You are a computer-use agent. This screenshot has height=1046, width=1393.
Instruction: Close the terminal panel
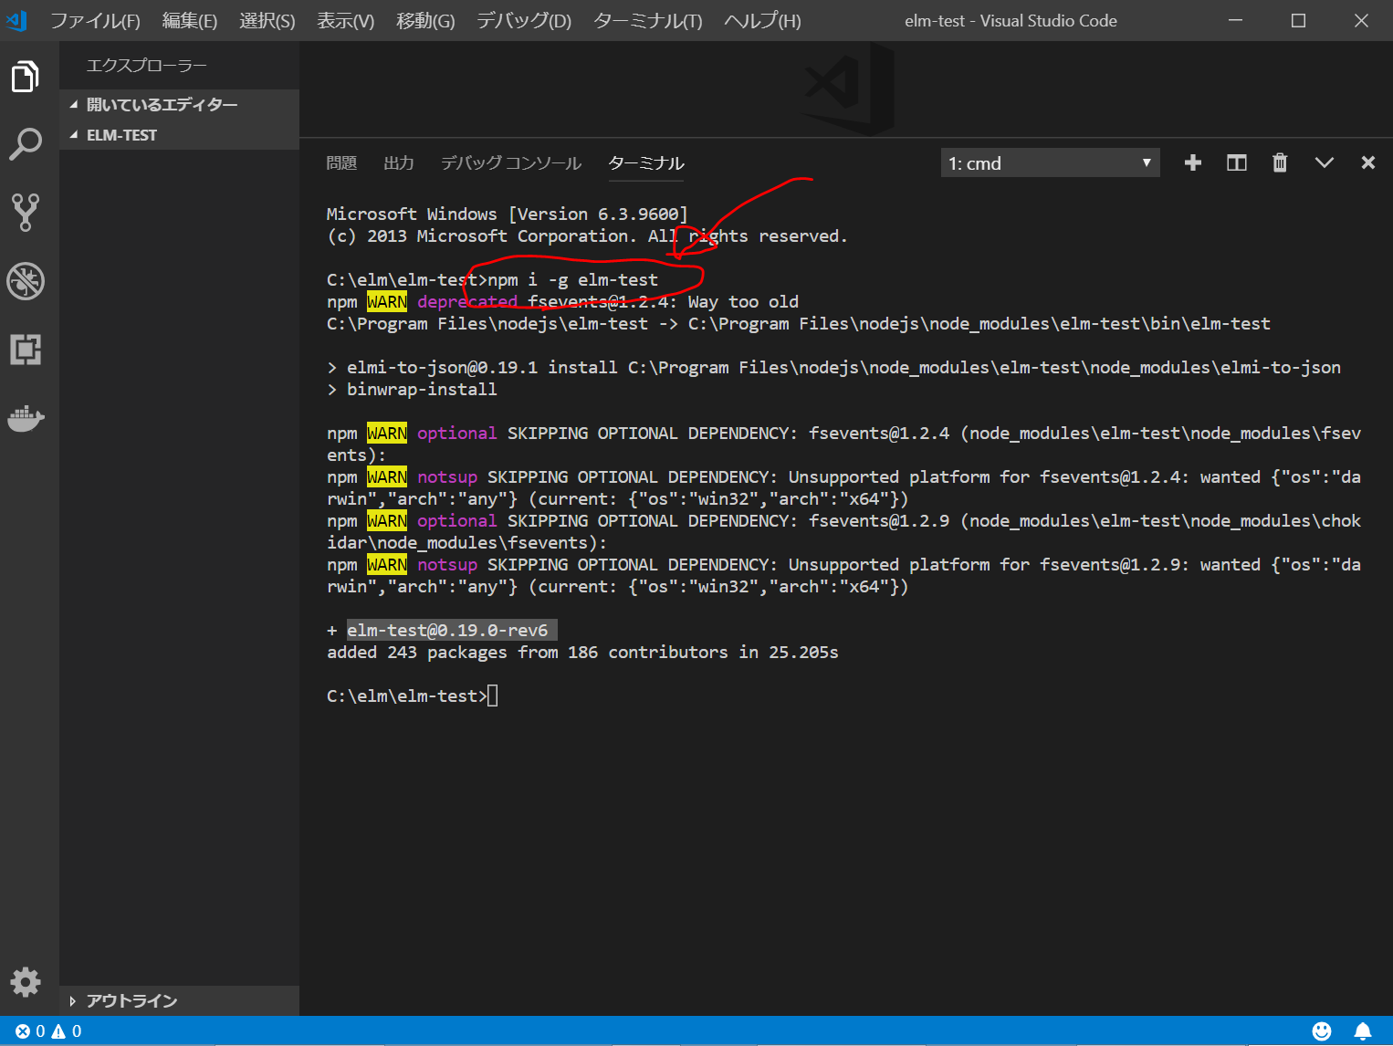(1367, 162)
